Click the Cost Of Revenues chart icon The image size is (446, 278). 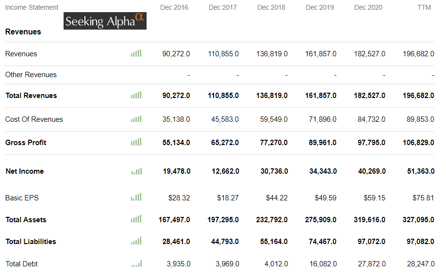[x=136, y=119]
